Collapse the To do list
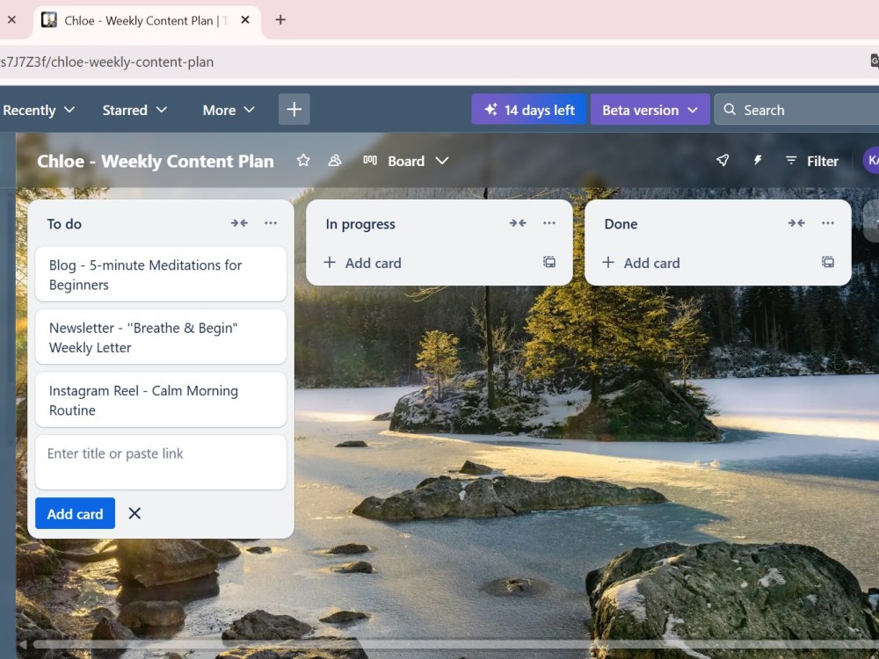This screenshot has width=879, height=659. click(x=239, y=223)
